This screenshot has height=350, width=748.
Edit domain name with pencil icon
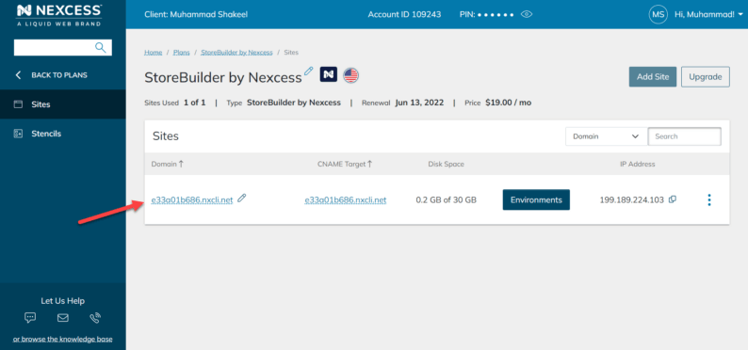[242, 199]
